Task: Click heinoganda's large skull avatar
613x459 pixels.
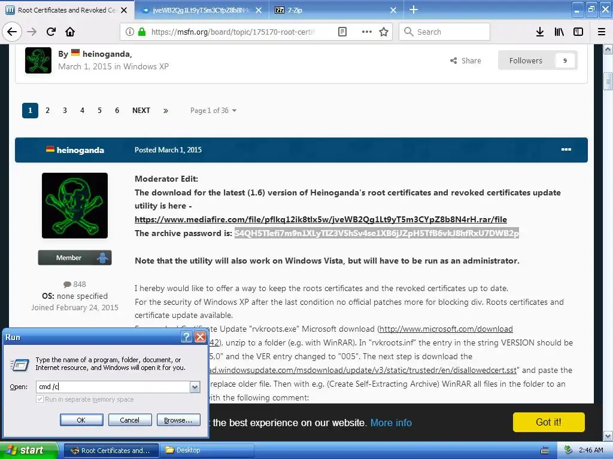Action: pos(75,206)
